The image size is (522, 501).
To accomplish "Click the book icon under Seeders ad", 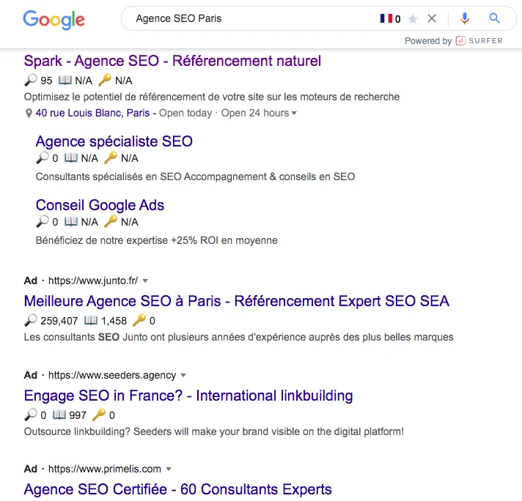I will [x=59, y=415].
